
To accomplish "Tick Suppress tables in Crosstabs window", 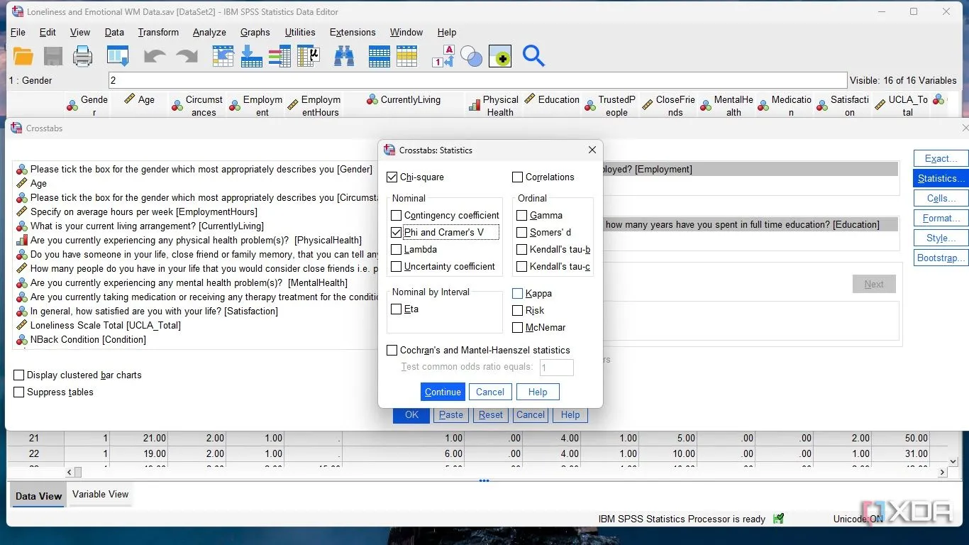I will 19,392.
